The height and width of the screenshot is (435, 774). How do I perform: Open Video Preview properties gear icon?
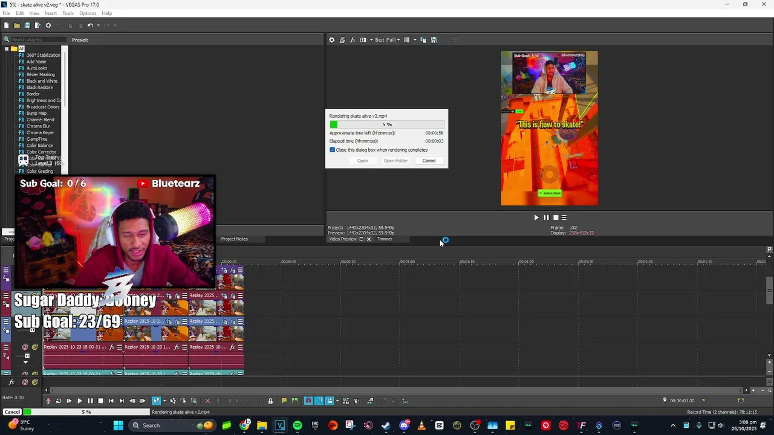coord(331,40)
